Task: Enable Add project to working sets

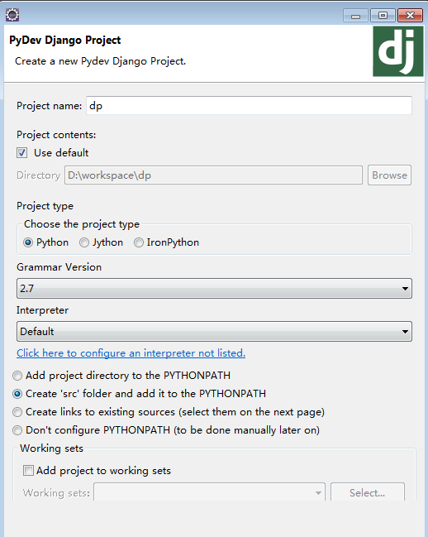Action: pyautogui.click(x=28, y=471)
